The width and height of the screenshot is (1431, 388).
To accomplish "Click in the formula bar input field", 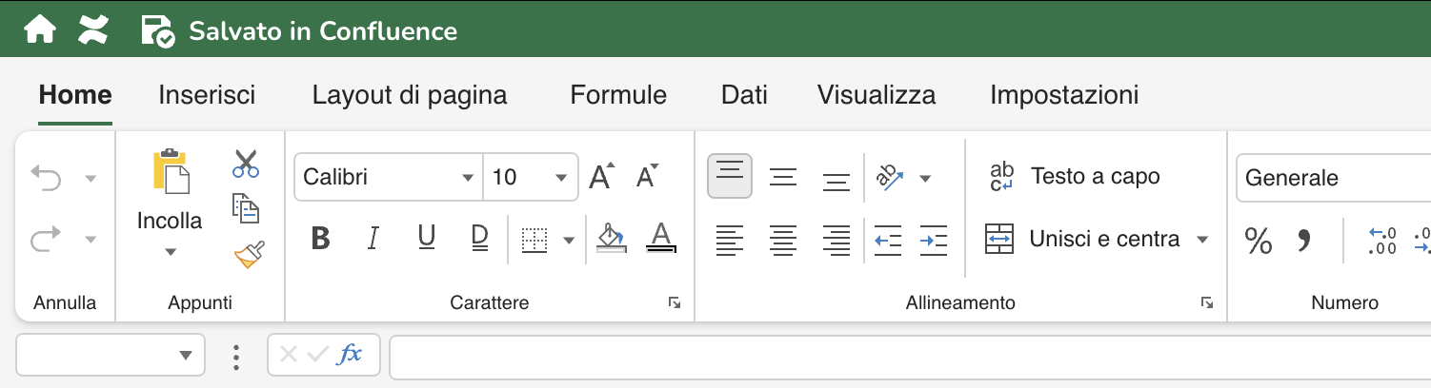I will pyautogui.click(x=905, y=356).
